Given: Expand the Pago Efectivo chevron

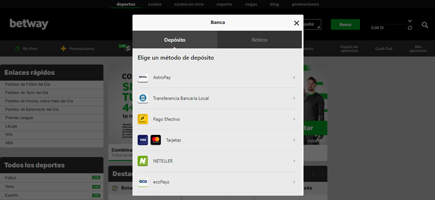Looking at the screenshot, I should pos(294,119).
